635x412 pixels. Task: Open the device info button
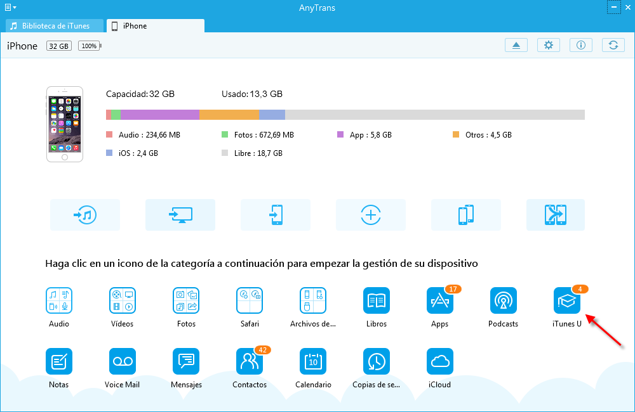581,45
